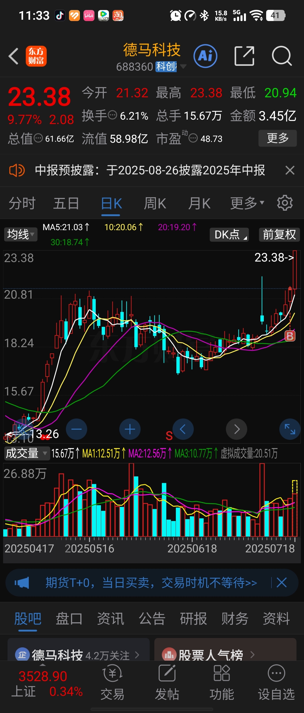Open the Ai assistant icon
304x713 pixels.
point(205,56)
